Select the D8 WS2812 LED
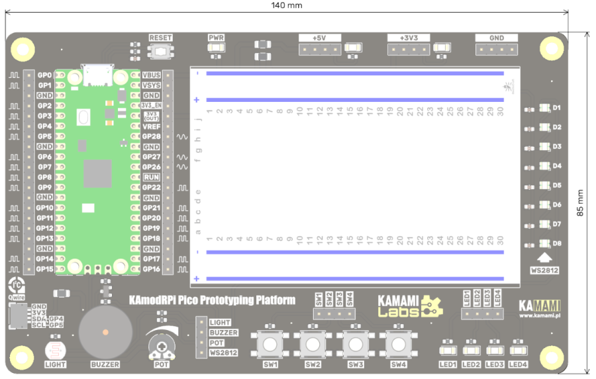 pyautogui.click(x=546, y=243)
